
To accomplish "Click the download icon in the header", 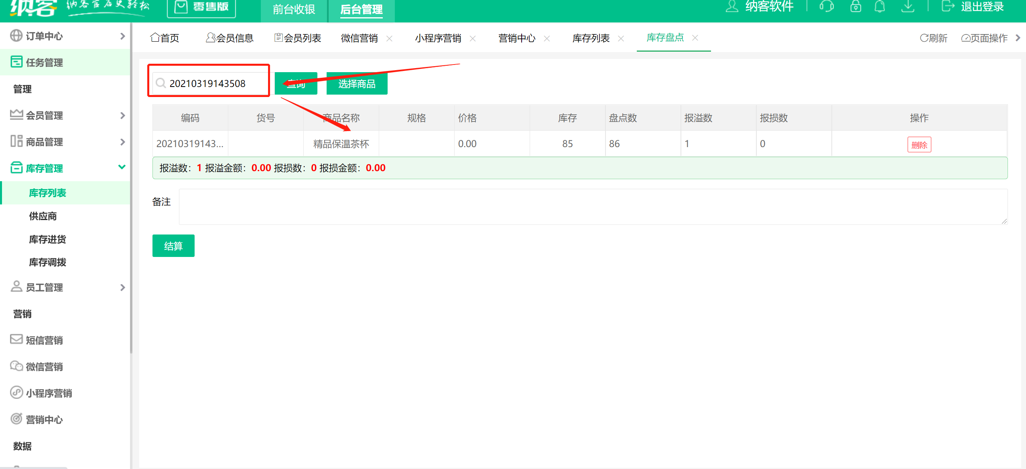I will point(908,6).
